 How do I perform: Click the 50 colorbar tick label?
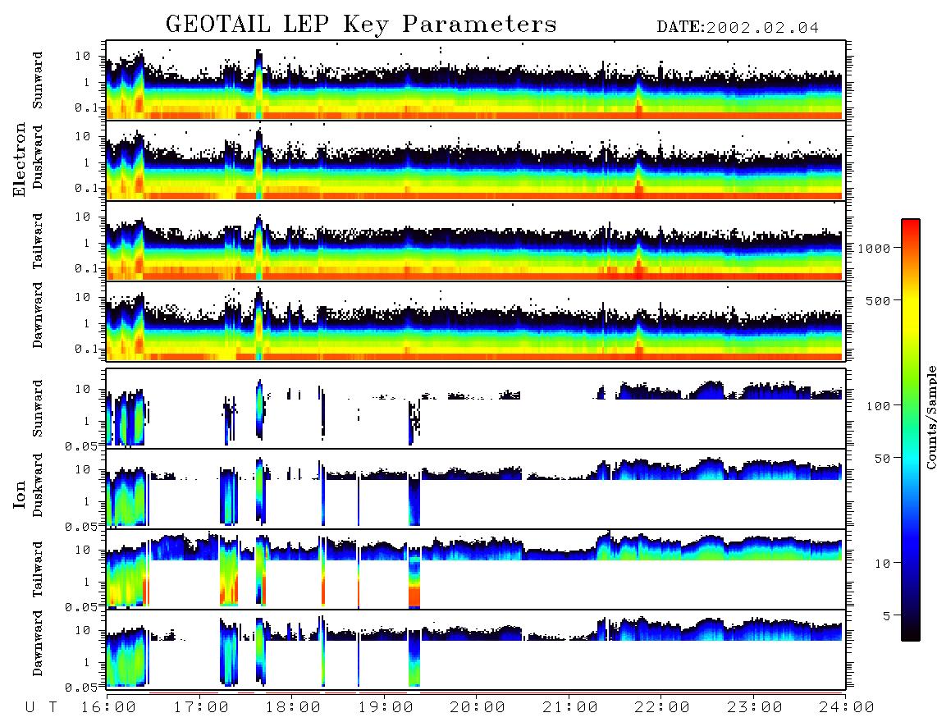(x=883, y=459)
